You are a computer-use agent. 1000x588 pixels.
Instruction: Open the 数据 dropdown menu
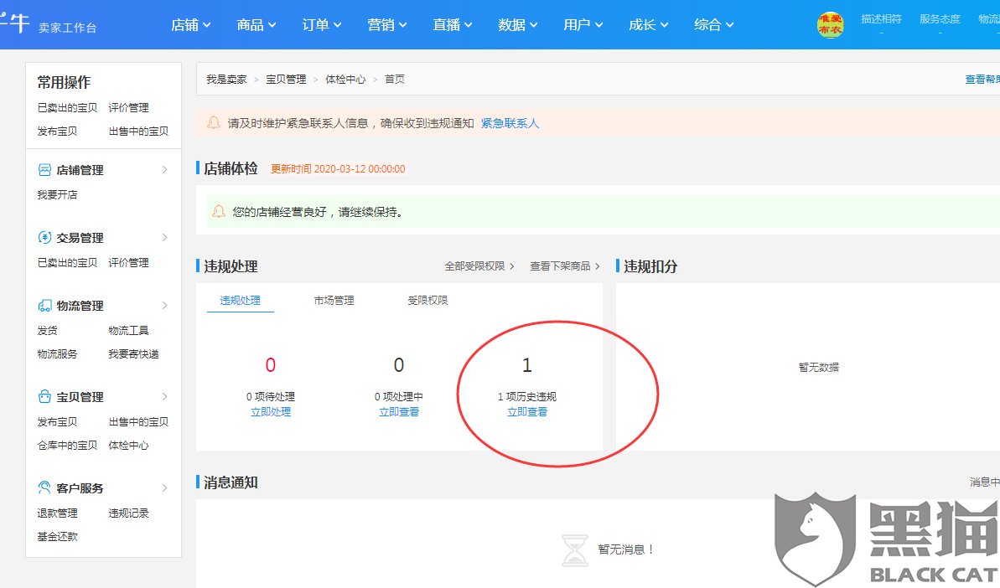pyautogui.click(x=517, y=25)
